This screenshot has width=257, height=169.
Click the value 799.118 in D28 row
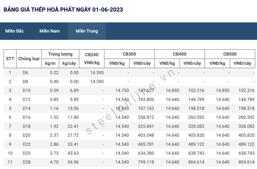146,162
